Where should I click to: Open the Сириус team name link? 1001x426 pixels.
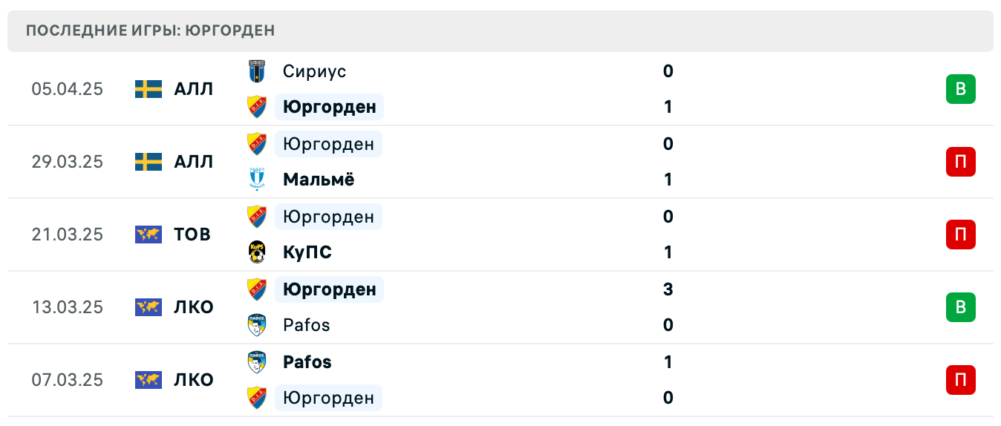[x=314, y=71]
